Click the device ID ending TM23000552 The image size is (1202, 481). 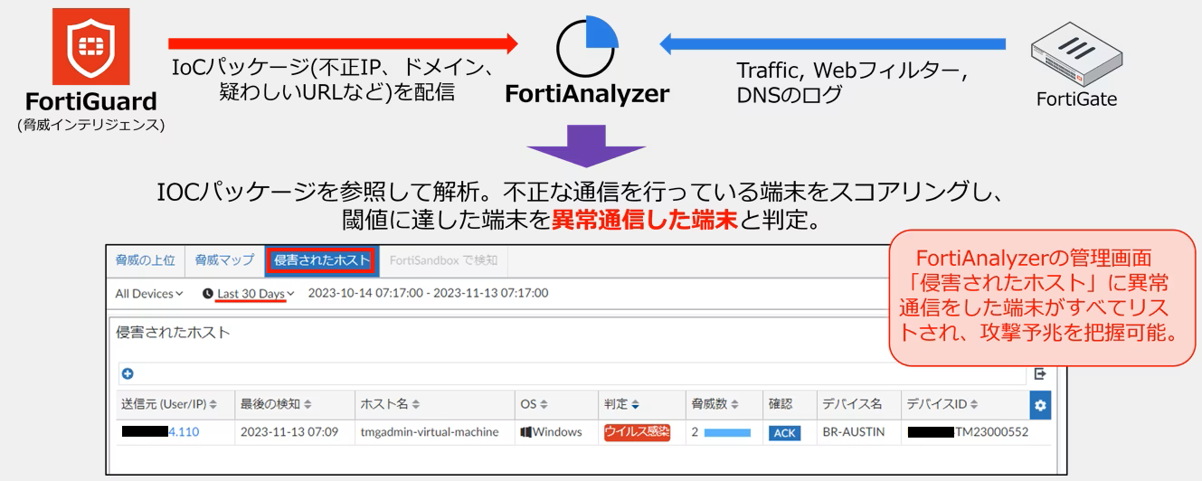click(x=967, y=432)
